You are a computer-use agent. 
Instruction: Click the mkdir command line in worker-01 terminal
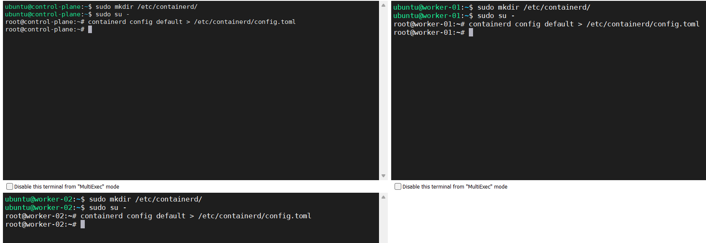533,8
